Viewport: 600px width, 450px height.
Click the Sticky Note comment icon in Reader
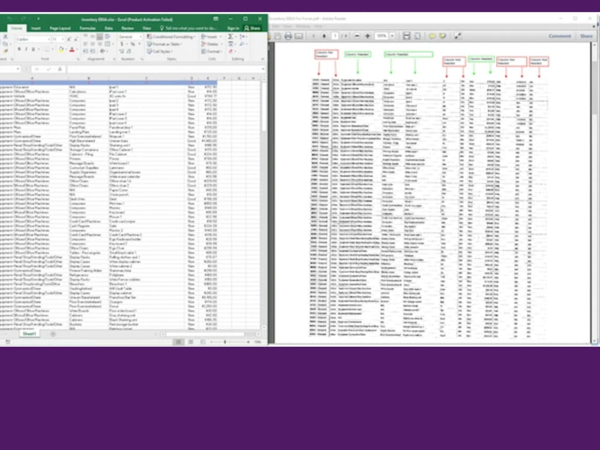click(x=432, y=36)
